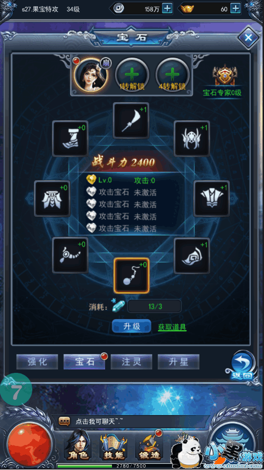The height and width of the screenshot is (470, 264).
Task: Add more coins with plus button
Action: tap(167, 8)
